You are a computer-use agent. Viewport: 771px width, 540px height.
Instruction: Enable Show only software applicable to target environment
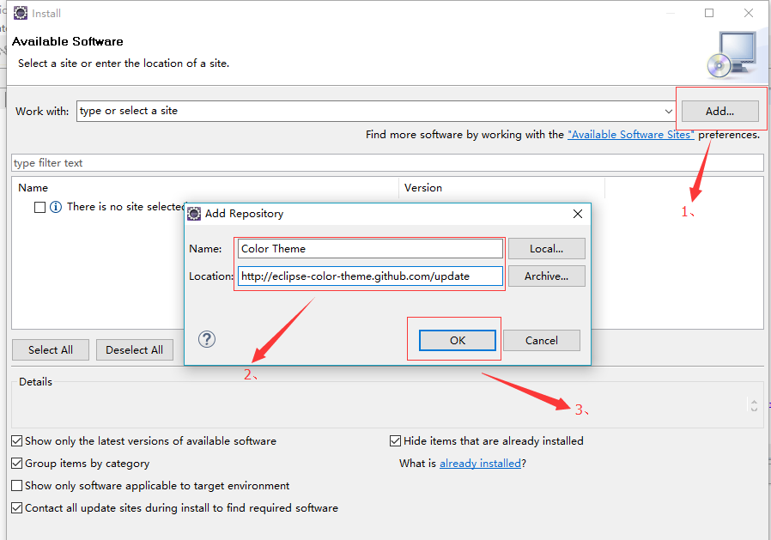point(16,486)
